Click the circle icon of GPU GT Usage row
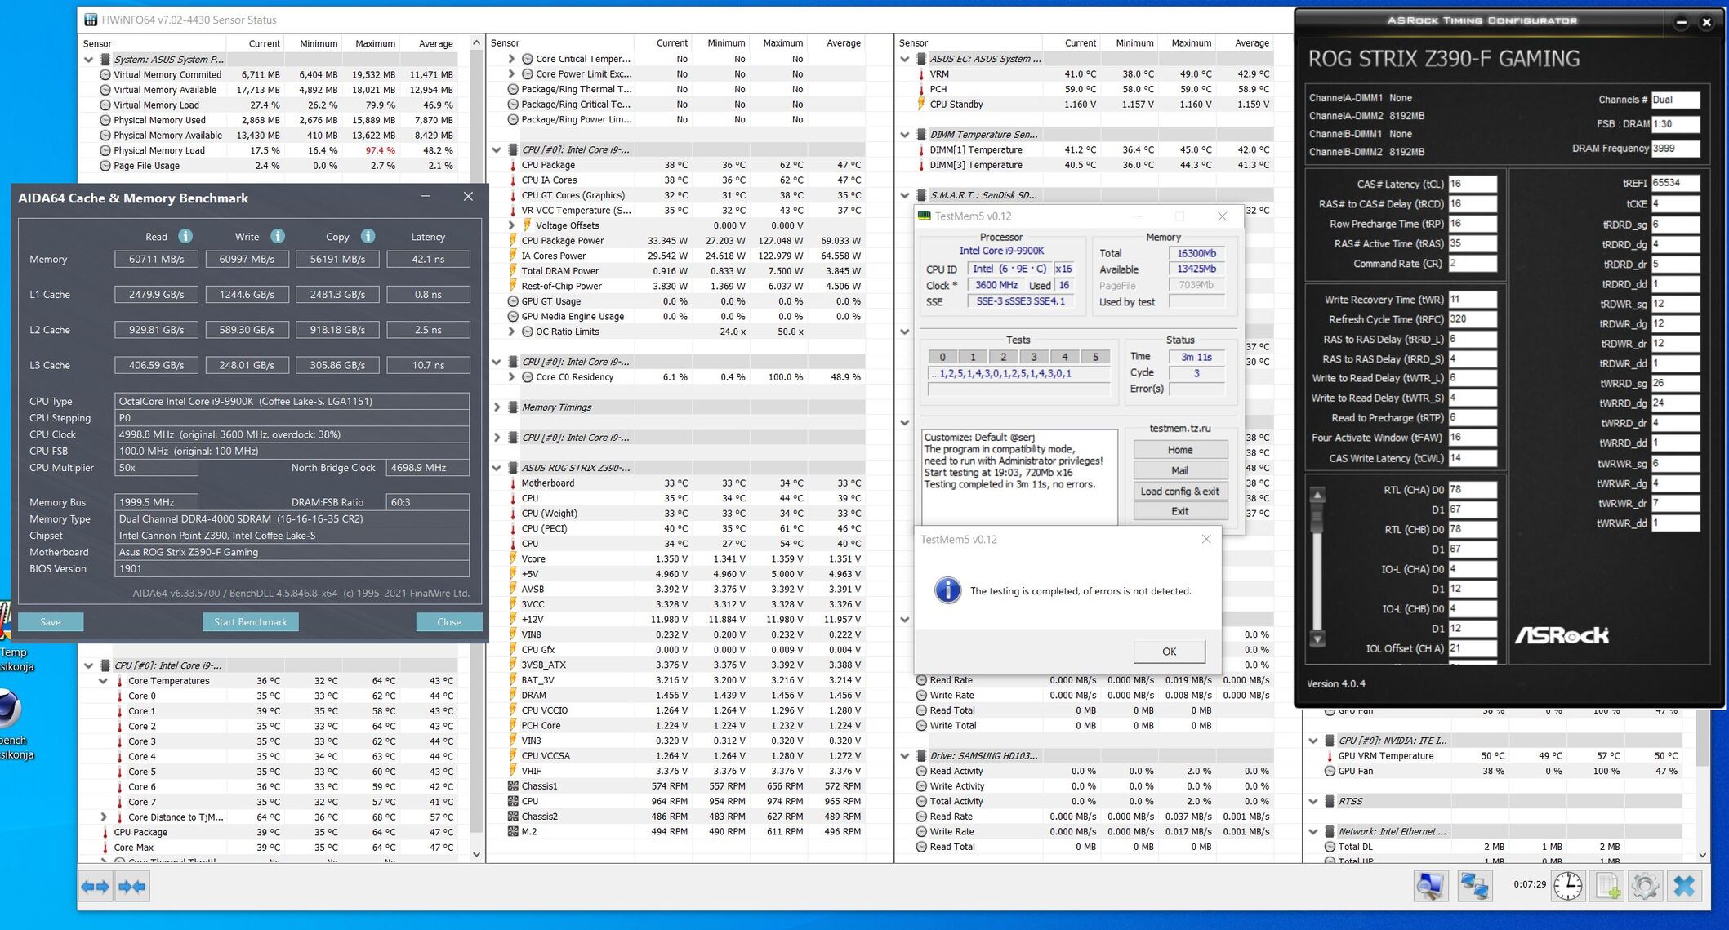The image size is (1729, 930). (x=513, y=301)
